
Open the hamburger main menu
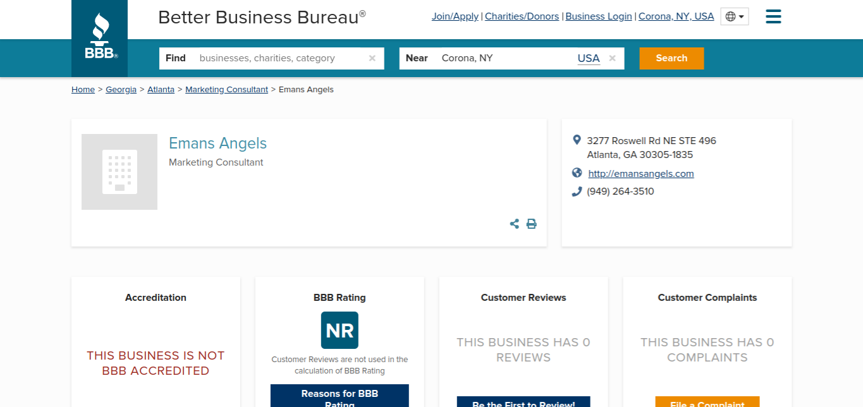(773, 16)
